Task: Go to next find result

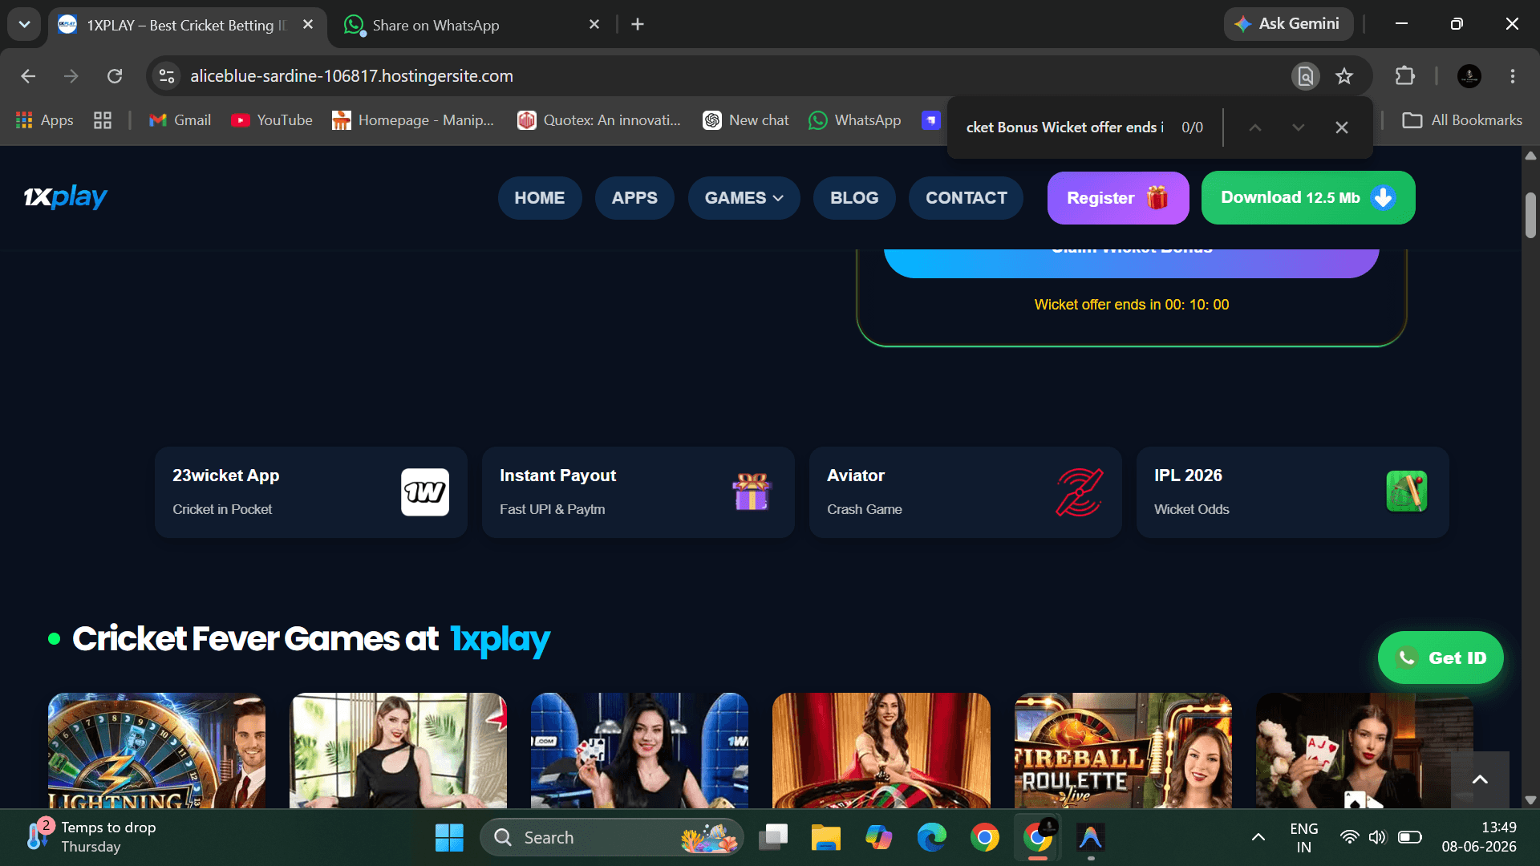Action: point(1299,127)
